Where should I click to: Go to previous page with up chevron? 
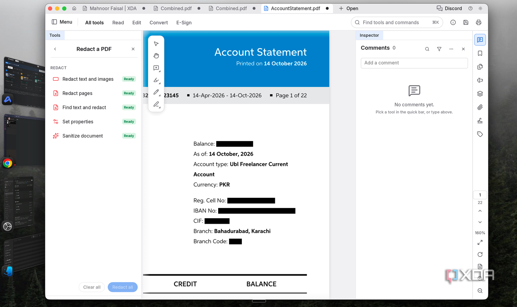pos(480,211)
